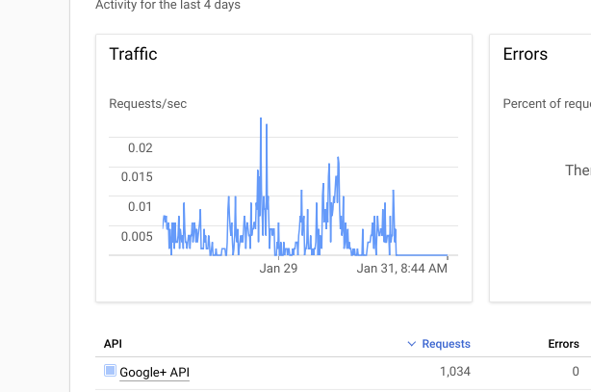591x392 pixels.
Task: Sort the table by Requests column
Action: coord(446,344)
